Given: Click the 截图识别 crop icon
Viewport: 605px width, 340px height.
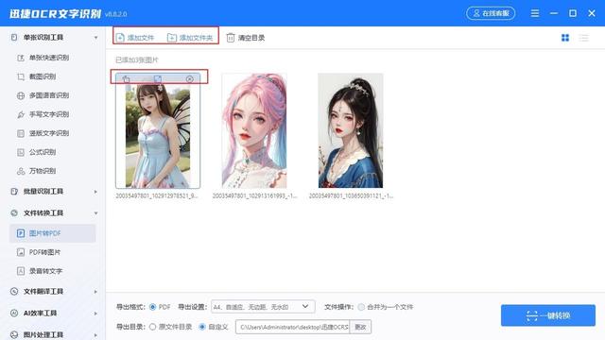Looking at the screenshot, I should pos(21,76).
